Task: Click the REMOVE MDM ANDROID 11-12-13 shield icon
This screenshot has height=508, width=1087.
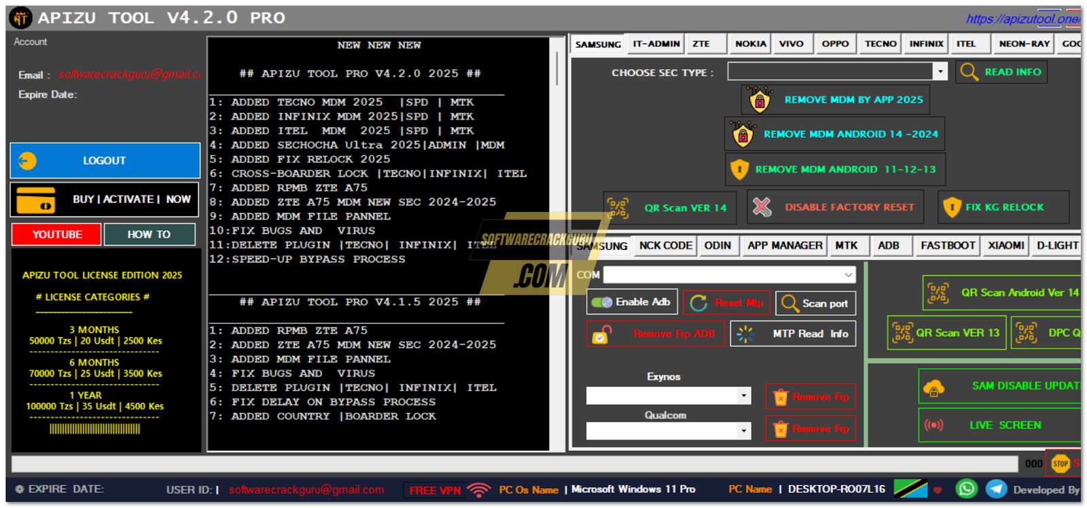Action: [739, 169]
